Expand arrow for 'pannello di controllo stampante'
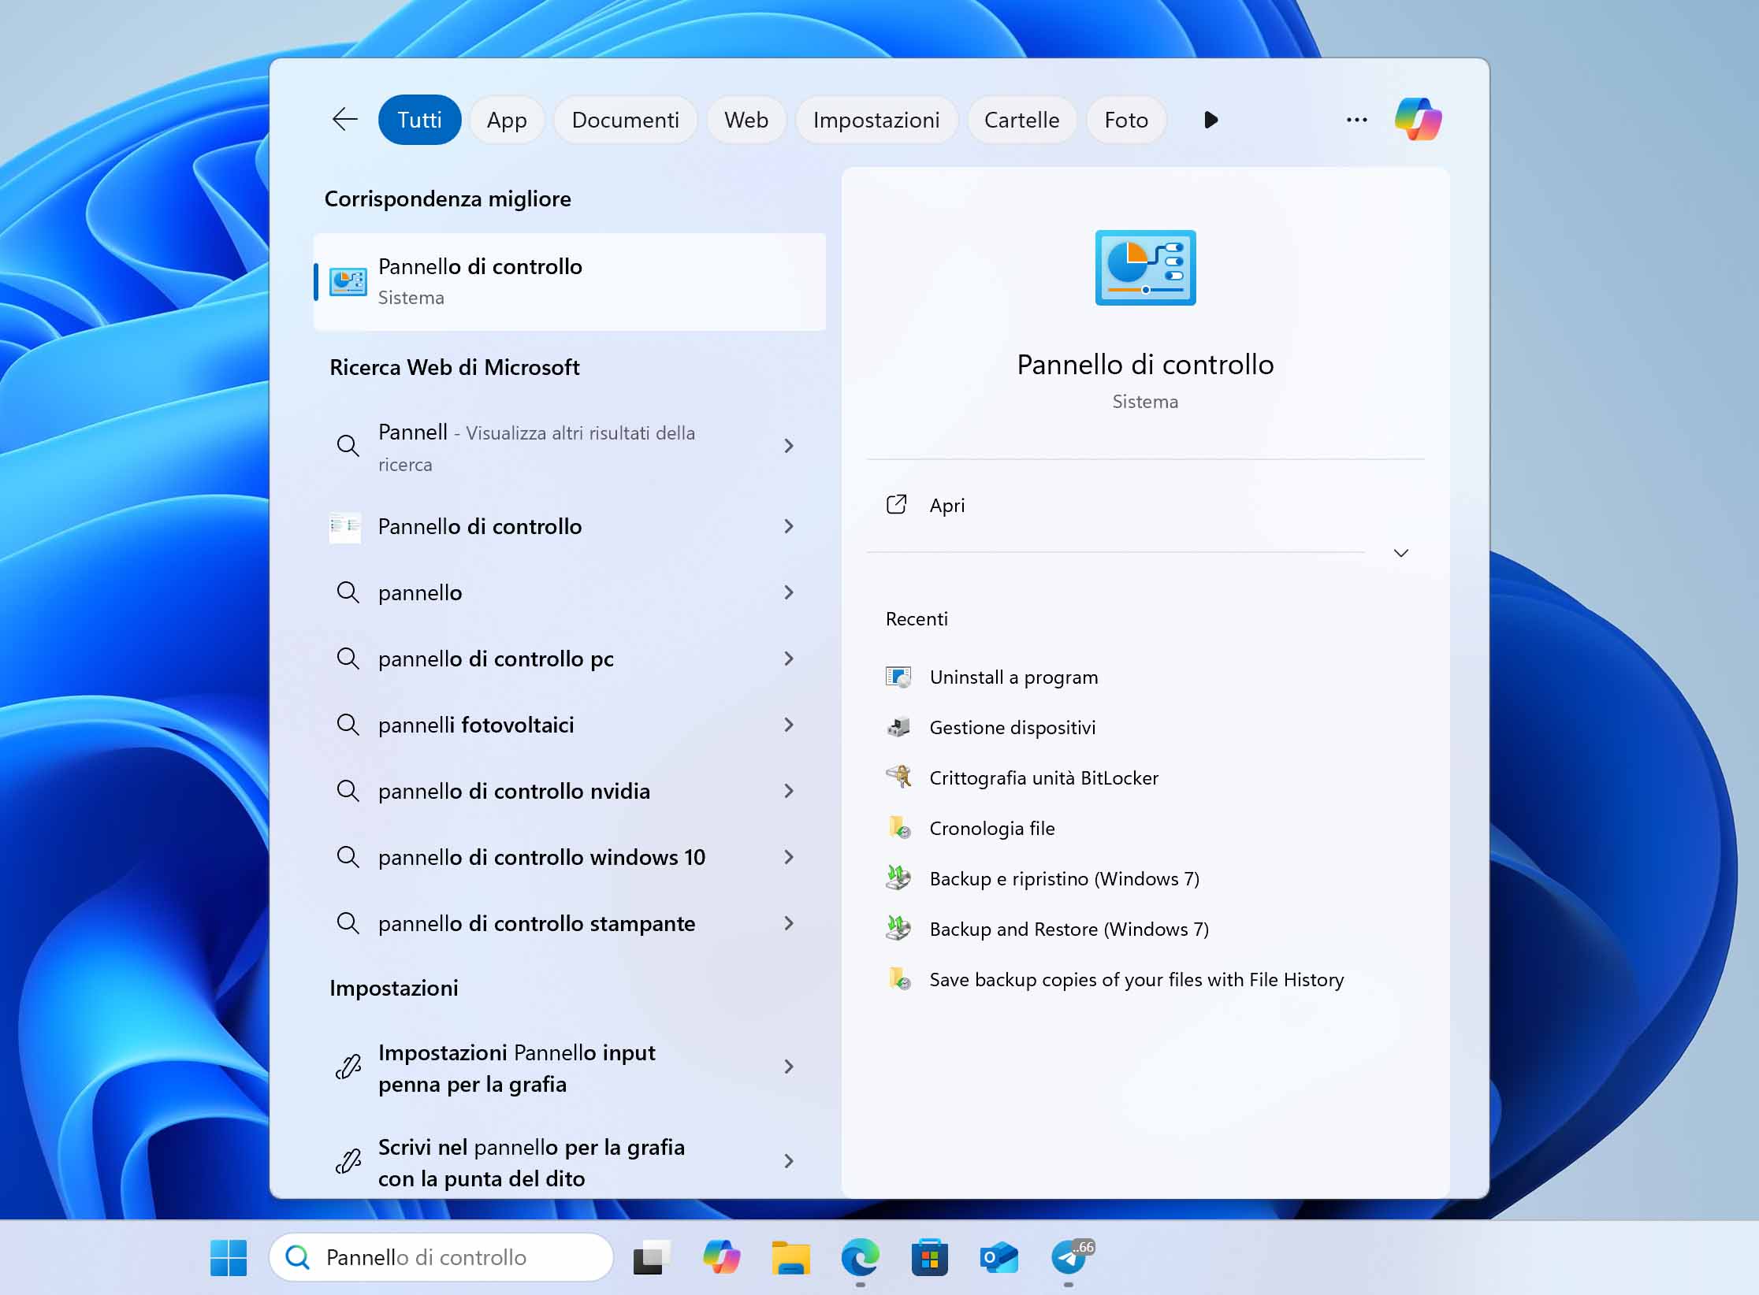The width and height of the screenshot is (1759, 1295). pyautogui.click(x=789, y=923)
